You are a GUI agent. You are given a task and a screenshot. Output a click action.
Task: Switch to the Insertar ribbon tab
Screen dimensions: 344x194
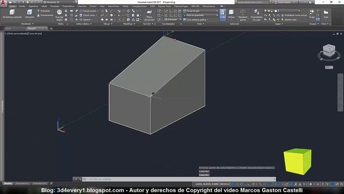[82, 6]
